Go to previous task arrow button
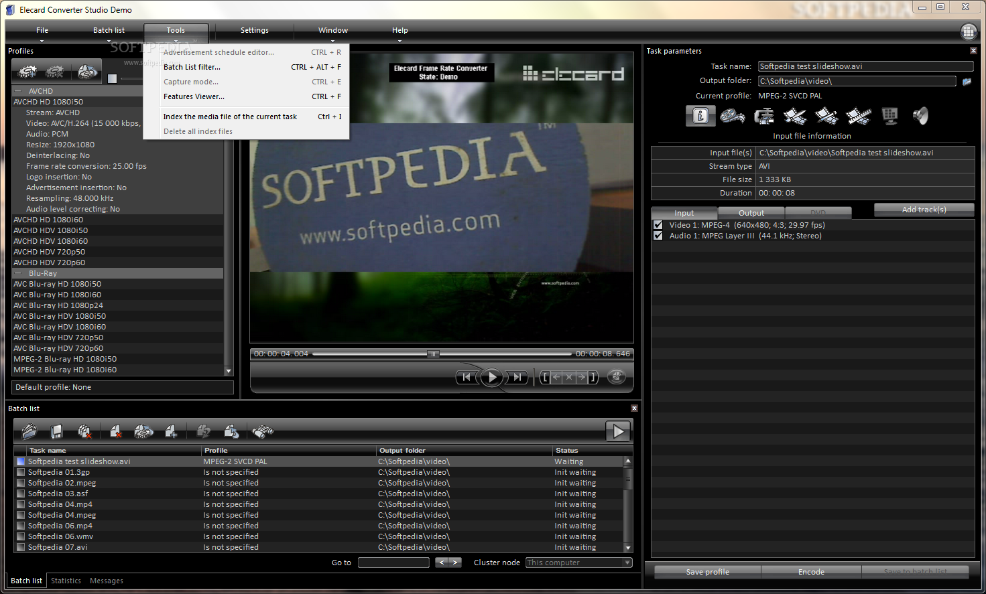This screenshot has height=594, width=986. [x=441, y=563]
